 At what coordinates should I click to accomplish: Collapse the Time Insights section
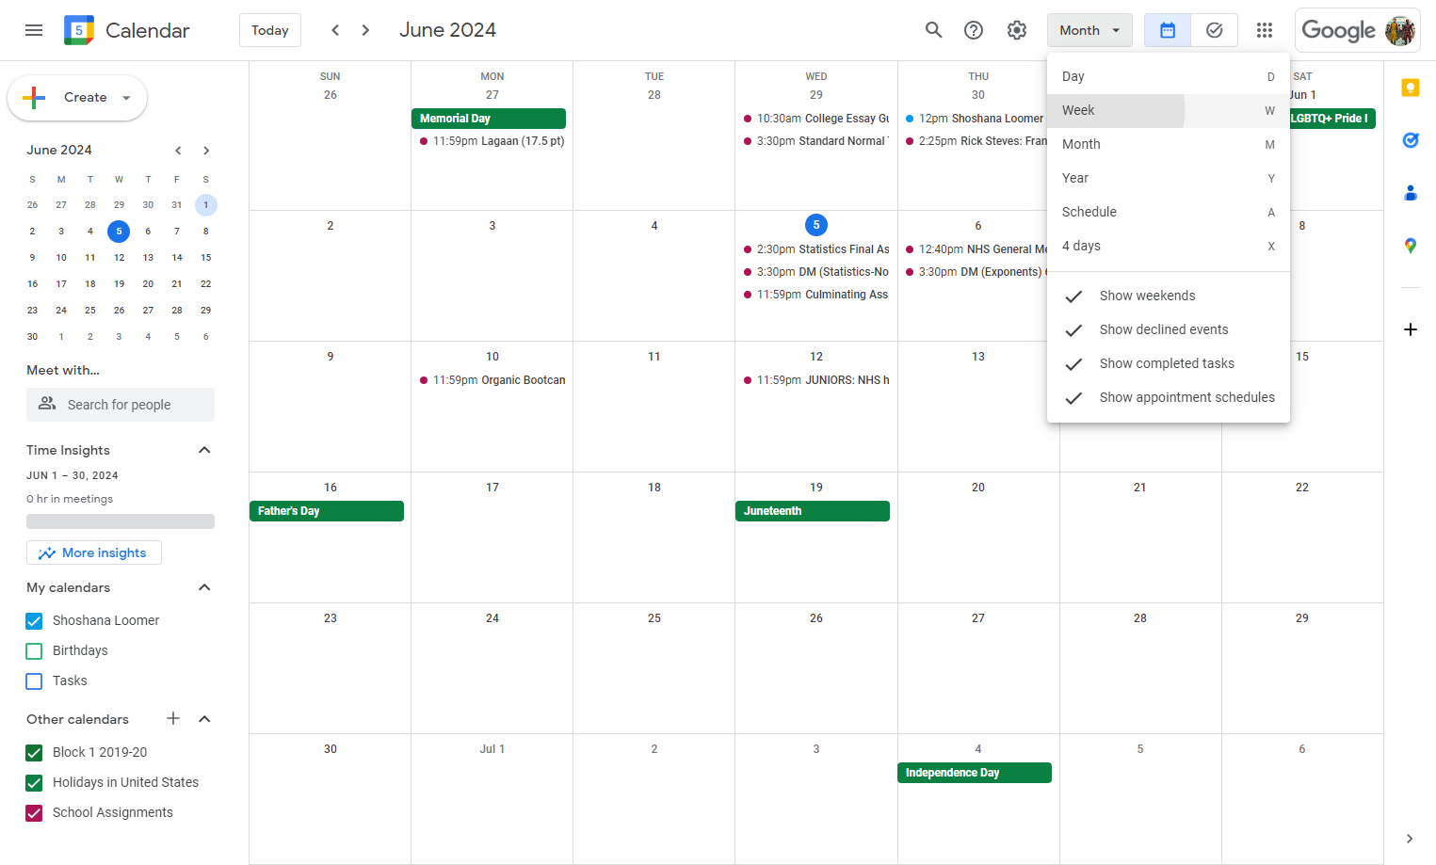[204, 450]
